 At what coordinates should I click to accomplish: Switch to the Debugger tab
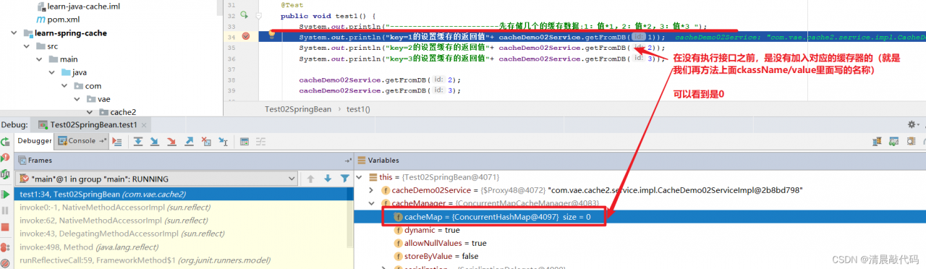[34, 141]
